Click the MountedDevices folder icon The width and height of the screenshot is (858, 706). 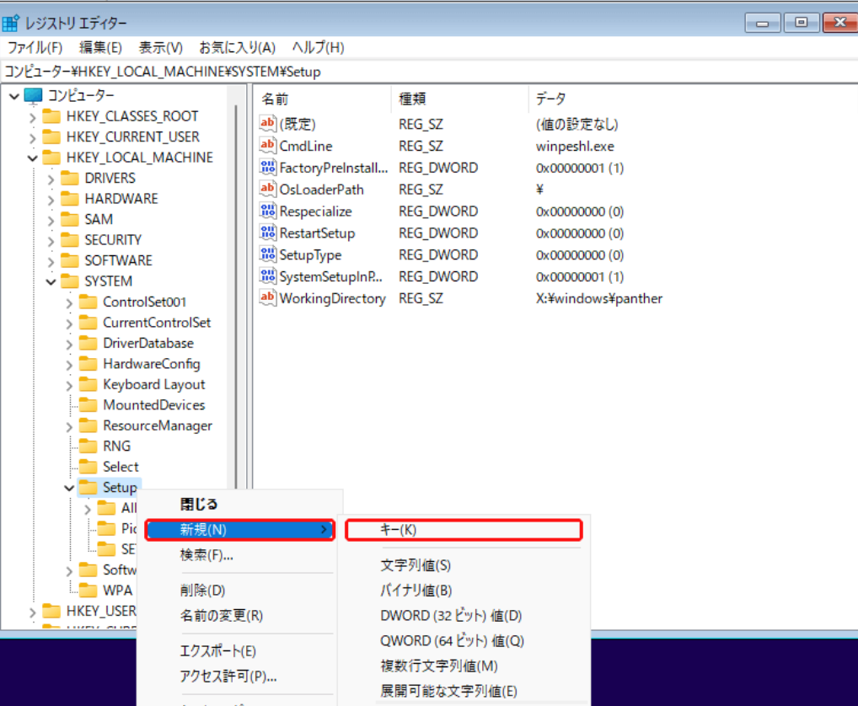(88, 404)
